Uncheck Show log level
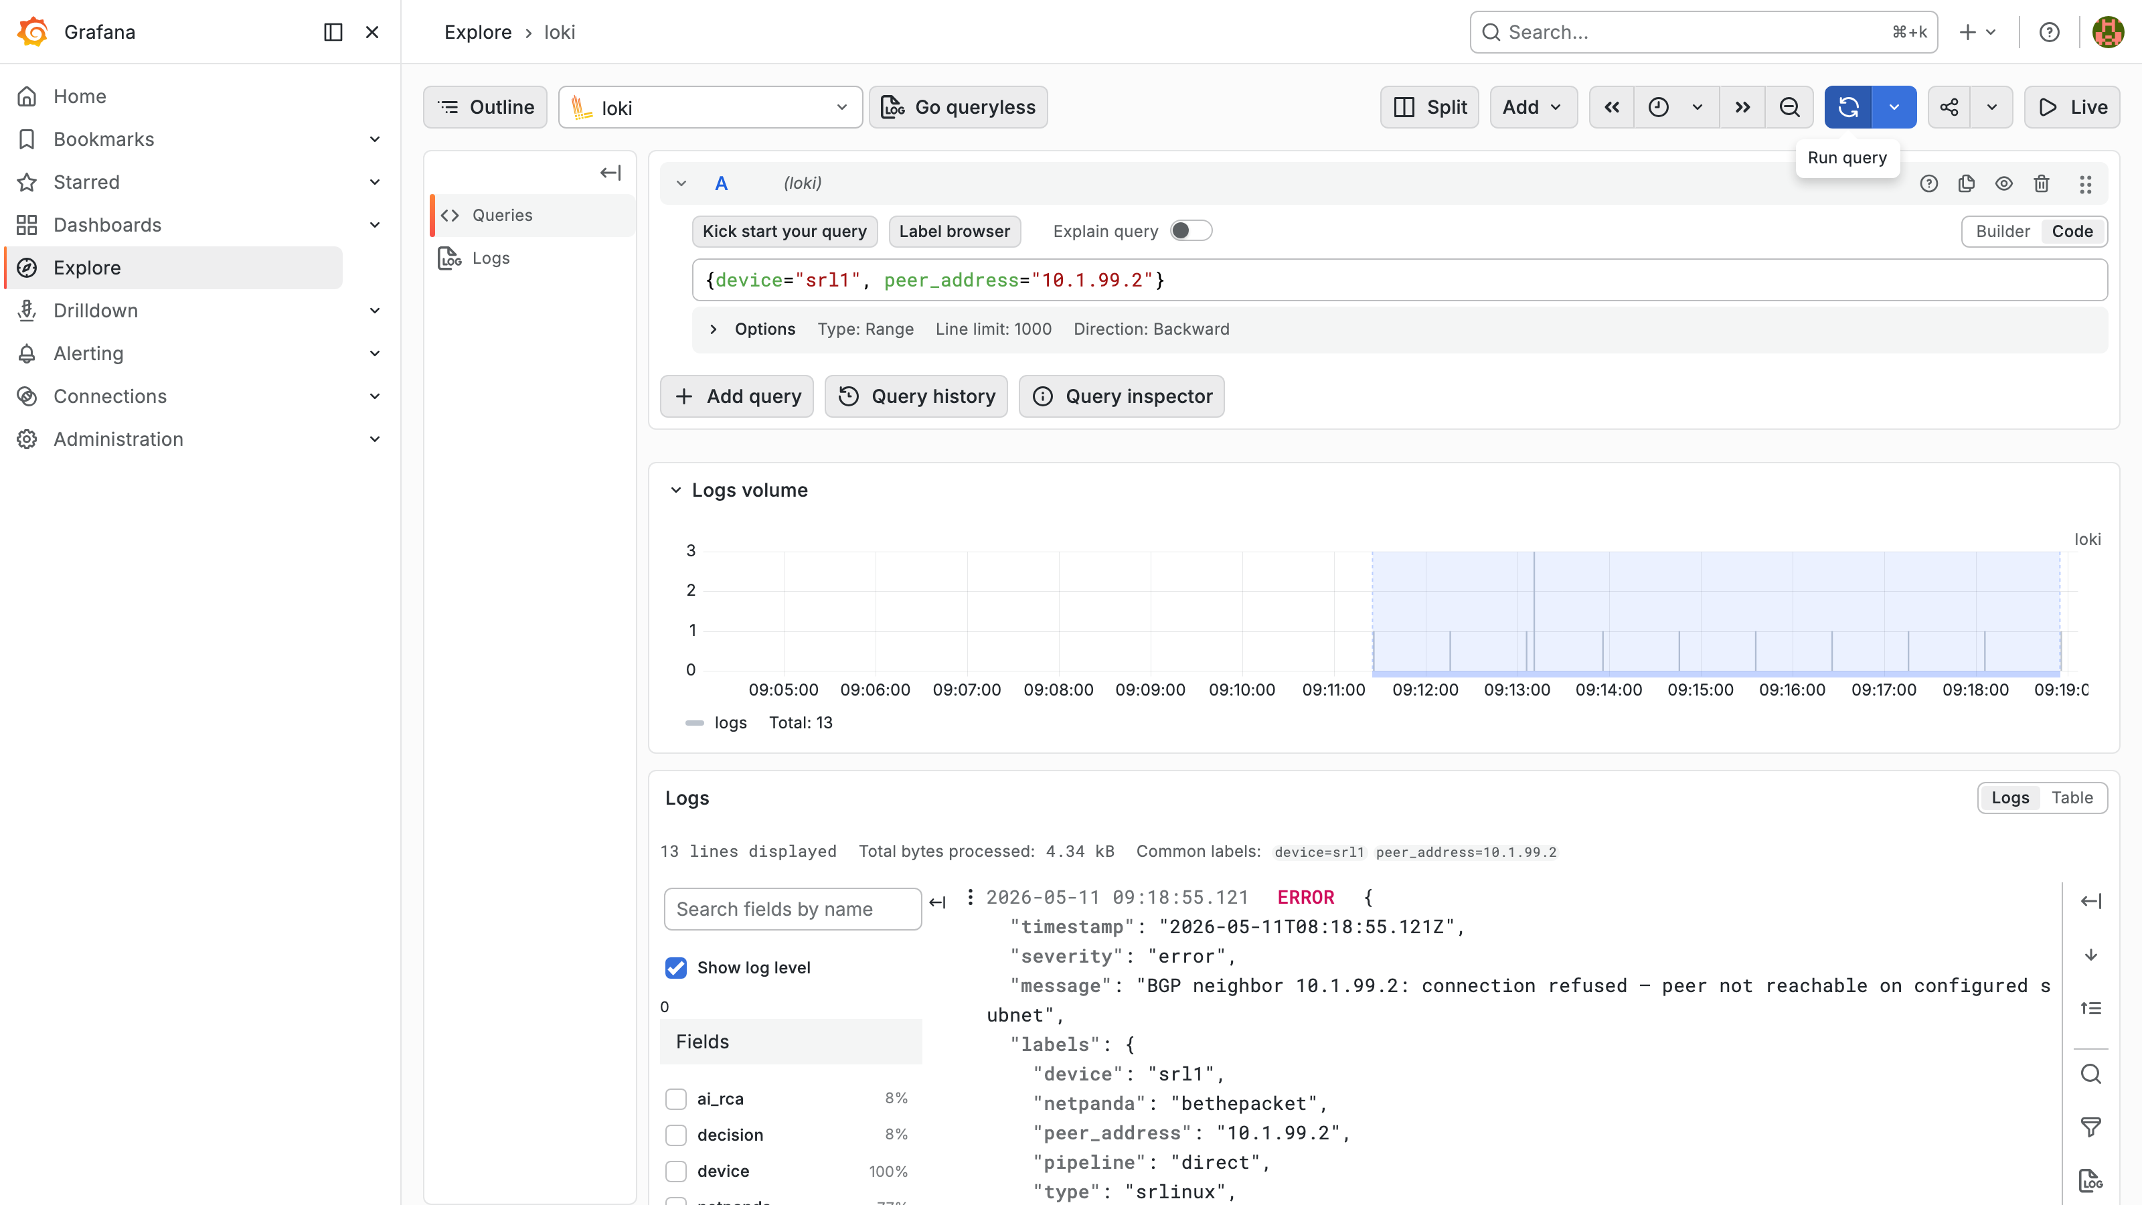 tap(676, 968)
